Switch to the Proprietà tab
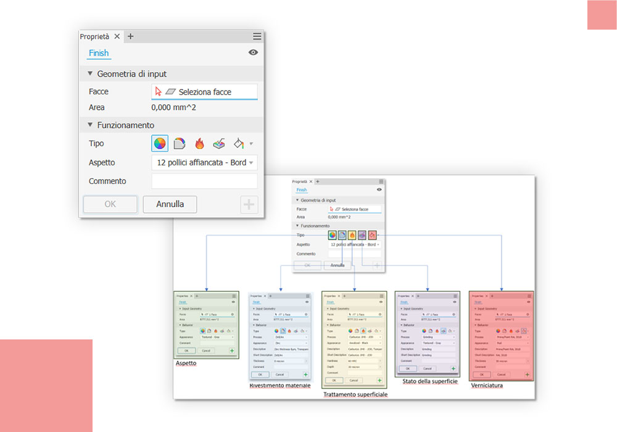Viewport: 617px width, 432px height. point(94,36)
